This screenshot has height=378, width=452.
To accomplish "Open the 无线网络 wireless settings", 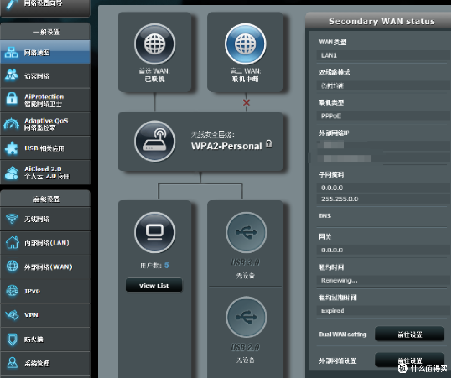I will 45,219.
